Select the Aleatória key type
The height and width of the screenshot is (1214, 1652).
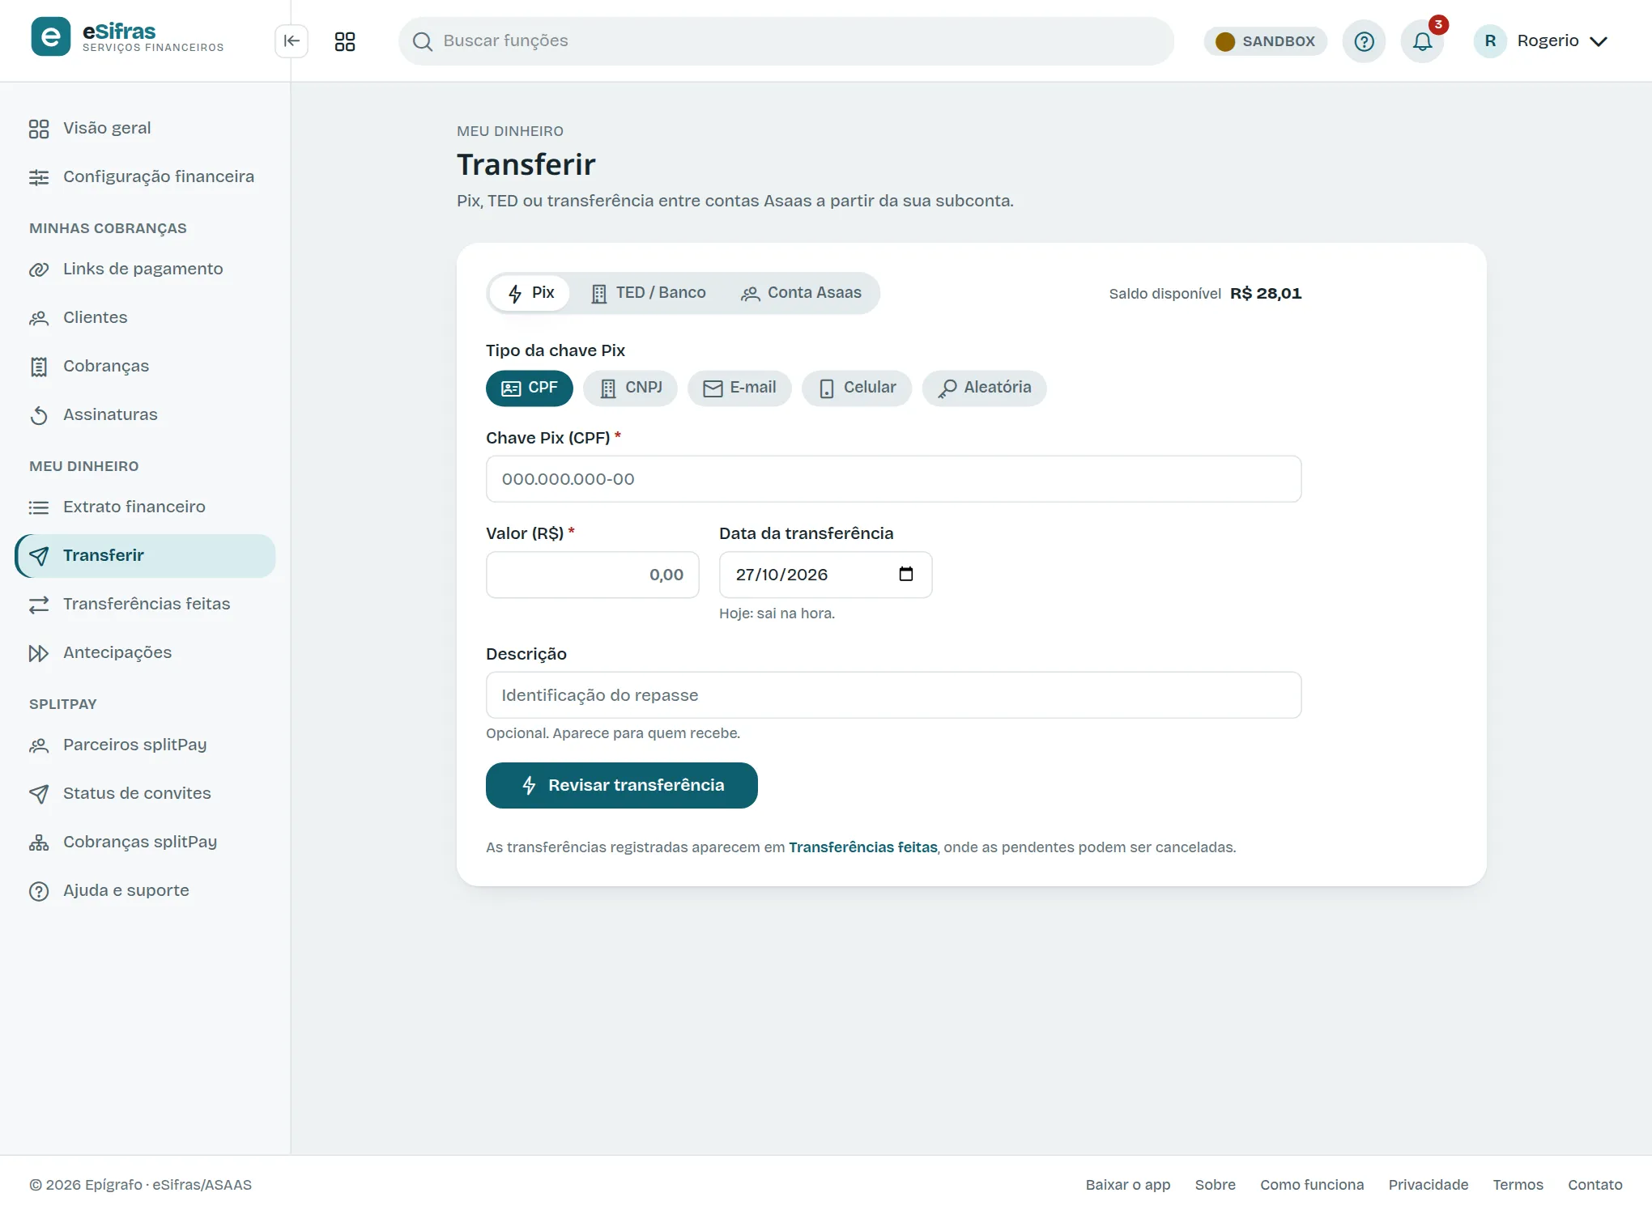(x=984, y=388)
